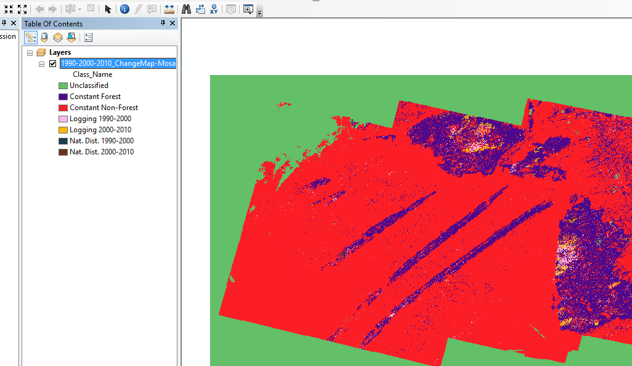Activate the Identify tool
Viewport: 632px width, 366px height.
(124, 9)
